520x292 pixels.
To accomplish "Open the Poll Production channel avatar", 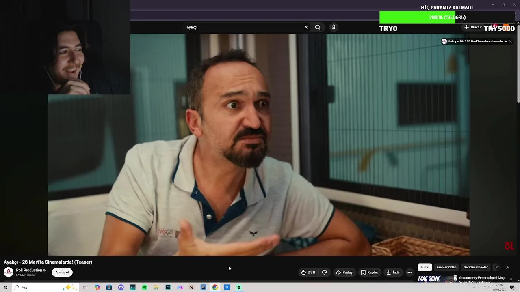I will pos(8,272).
